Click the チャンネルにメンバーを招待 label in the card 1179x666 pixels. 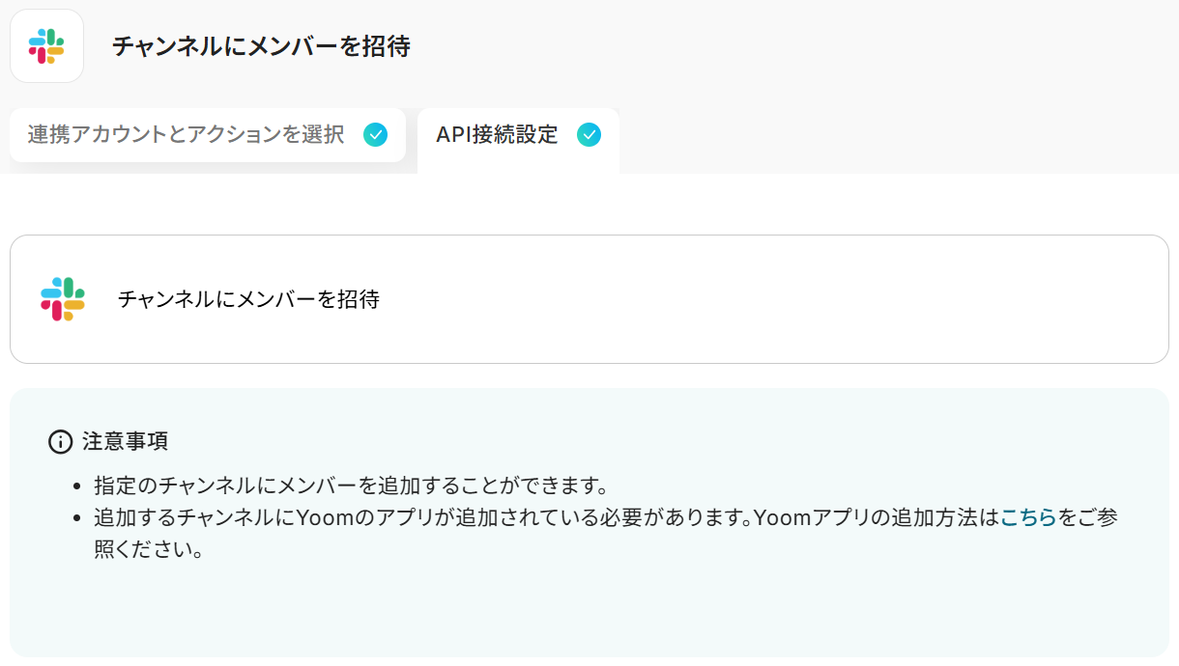click(x=248, y=299)
